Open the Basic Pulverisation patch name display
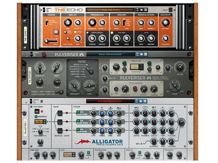 pyautogui.click(x=111, y=54)
